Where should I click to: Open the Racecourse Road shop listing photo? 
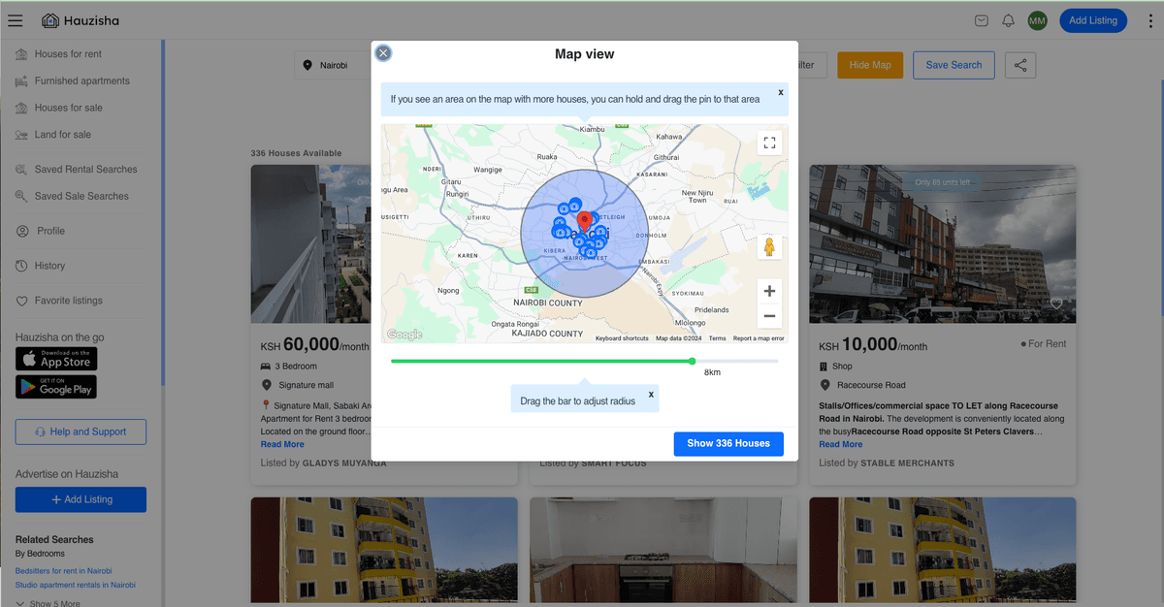pyautogui.click(x=943, y=243)
